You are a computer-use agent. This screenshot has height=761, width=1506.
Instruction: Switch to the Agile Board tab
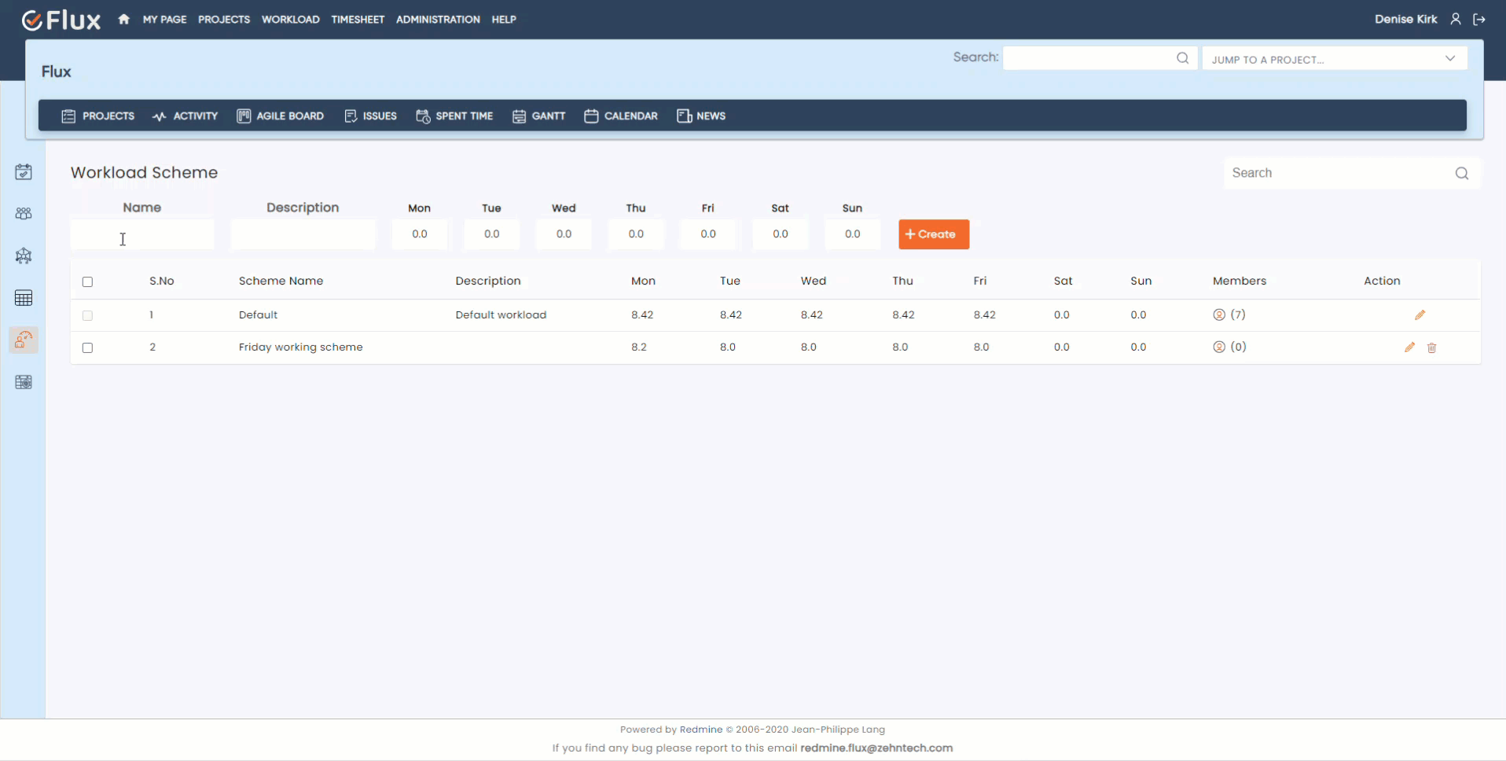pyautogui.click(x=281, y=116)
